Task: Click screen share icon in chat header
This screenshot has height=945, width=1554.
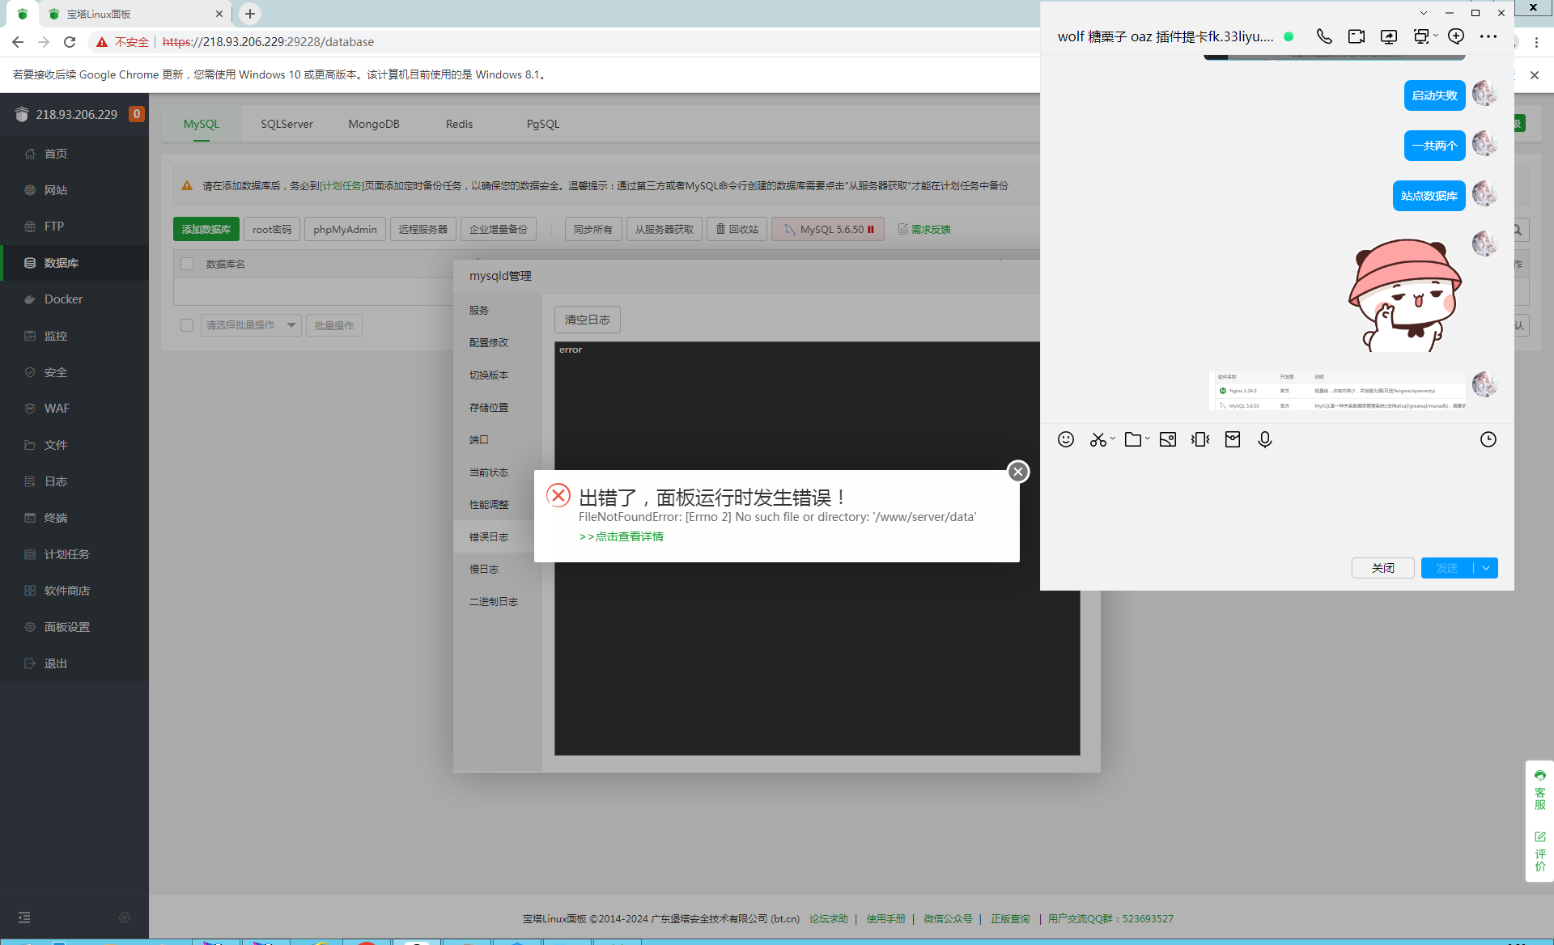Action: pyautogui.click(x=1389, y=36)
